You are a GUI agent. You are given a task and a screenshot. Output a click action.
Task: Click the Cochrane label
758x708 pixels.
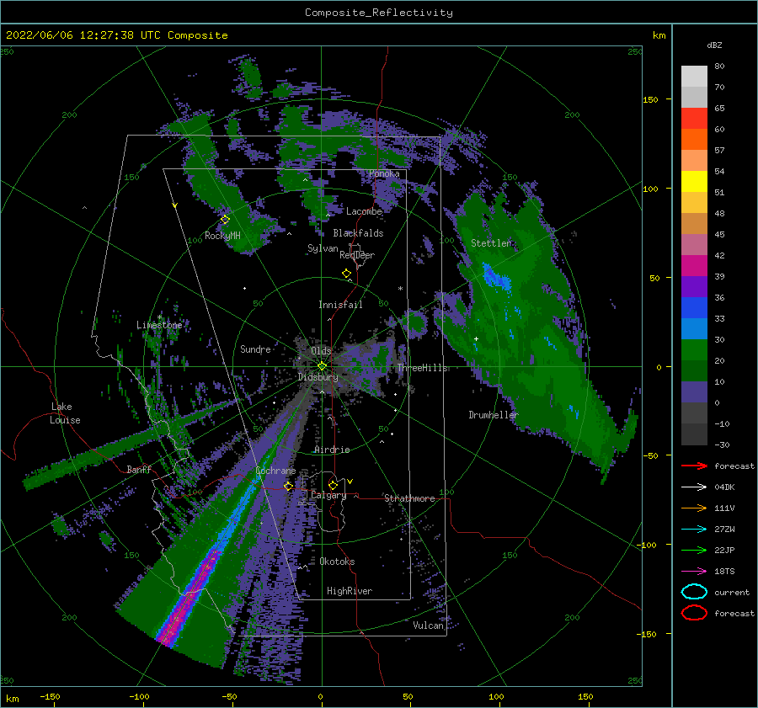pyautogui.click(x=275, y=471)
